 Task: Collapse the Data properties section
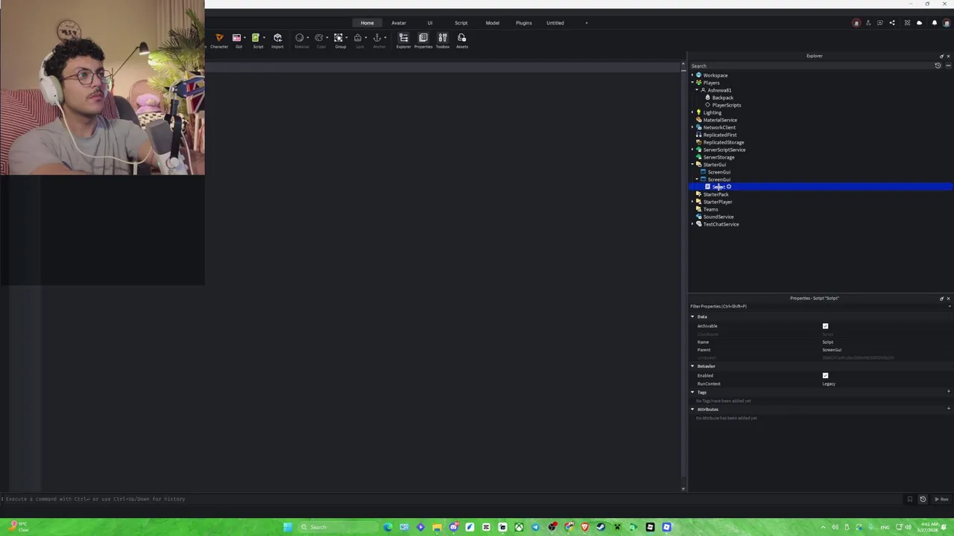click(692, 316)
